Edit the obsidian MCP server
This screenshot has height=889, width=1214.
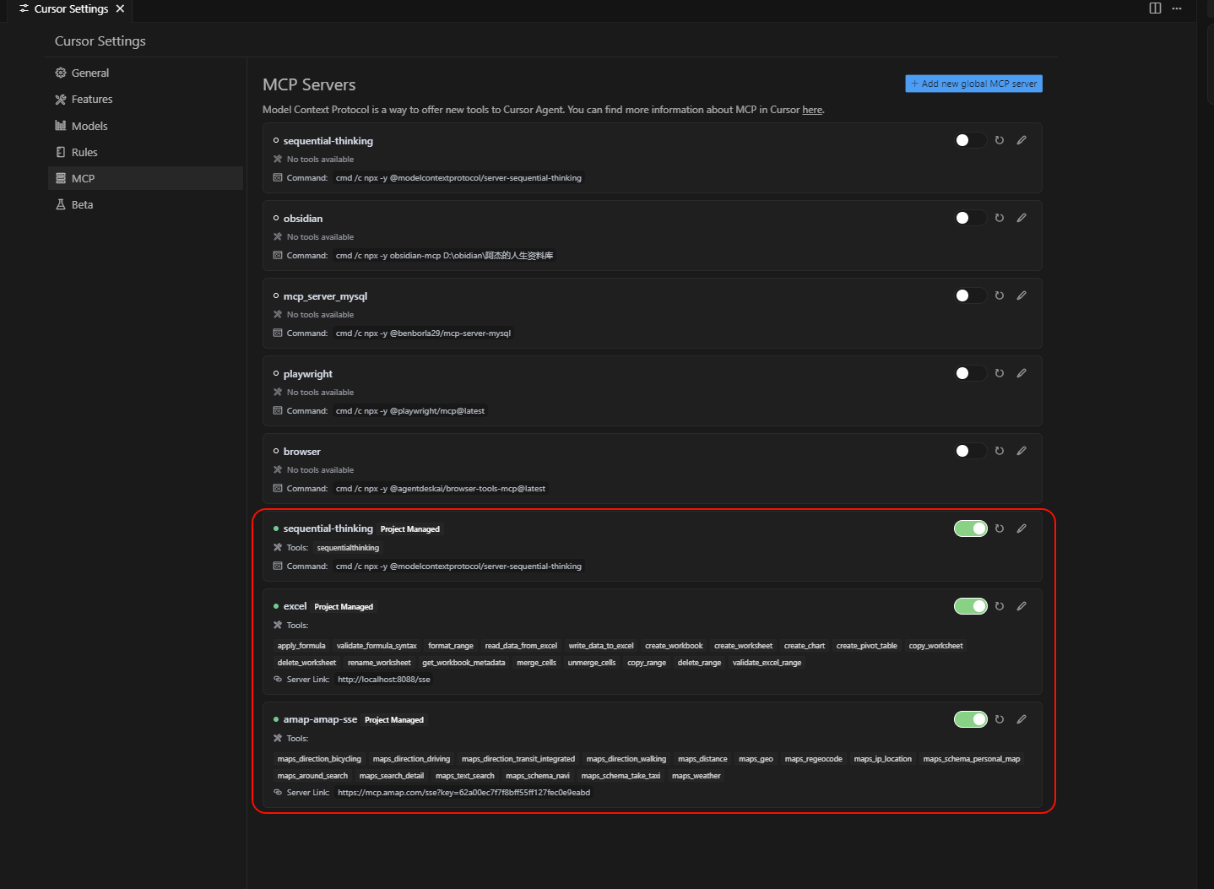coord(1022,218)
